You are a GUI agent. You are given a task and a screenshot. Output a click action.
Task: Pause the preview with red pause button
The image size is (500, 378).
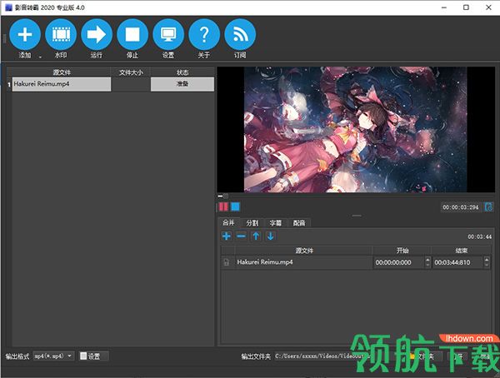(x=223, y=206)
